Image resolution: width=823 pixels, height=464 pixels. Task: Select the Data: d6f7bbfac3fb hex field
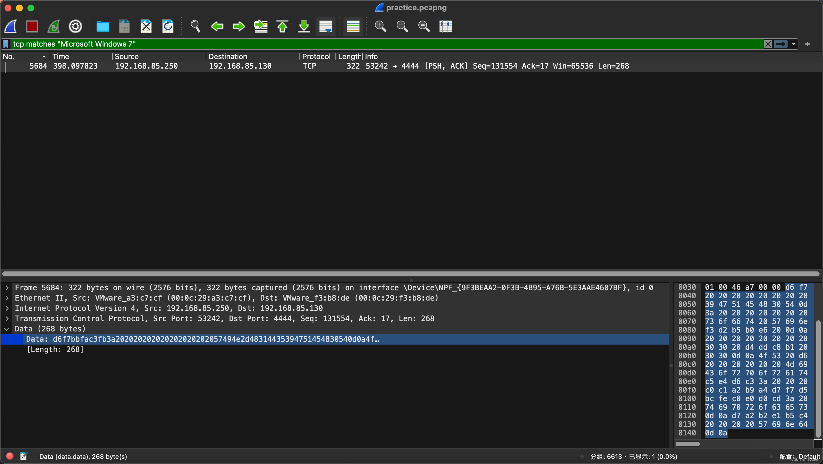pyautogui.click(x=334, y=339)
